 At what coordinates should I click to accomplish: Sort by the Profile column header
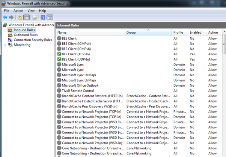tap(180, 32)
